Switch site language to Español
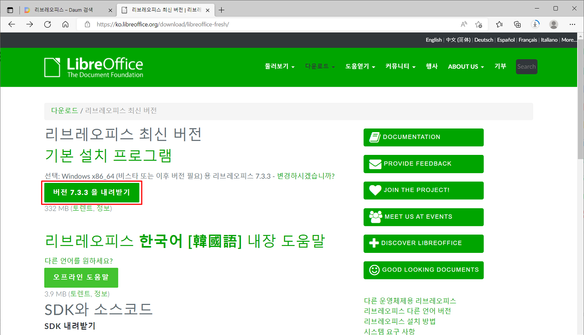This screenshot has height=335, width=584. [x=506, y=40]
